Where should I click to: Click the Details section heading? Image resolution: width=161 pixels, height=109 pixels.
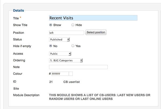19,10
